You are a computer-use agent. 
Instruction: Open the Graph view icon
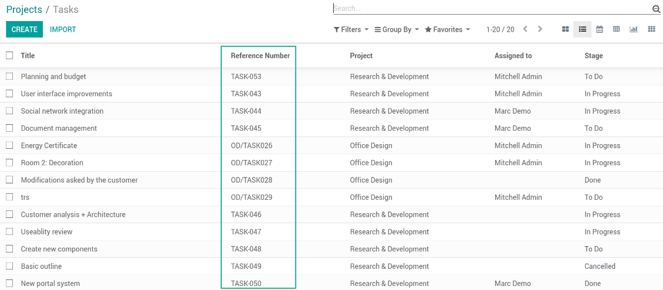pos(634,29)
